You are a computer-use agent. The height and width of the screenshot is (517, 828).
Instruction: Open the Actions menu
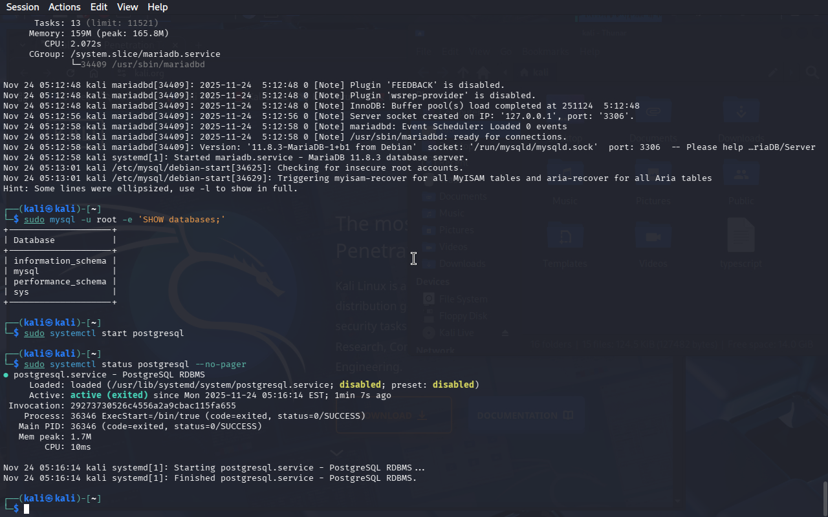click(64, 7)
